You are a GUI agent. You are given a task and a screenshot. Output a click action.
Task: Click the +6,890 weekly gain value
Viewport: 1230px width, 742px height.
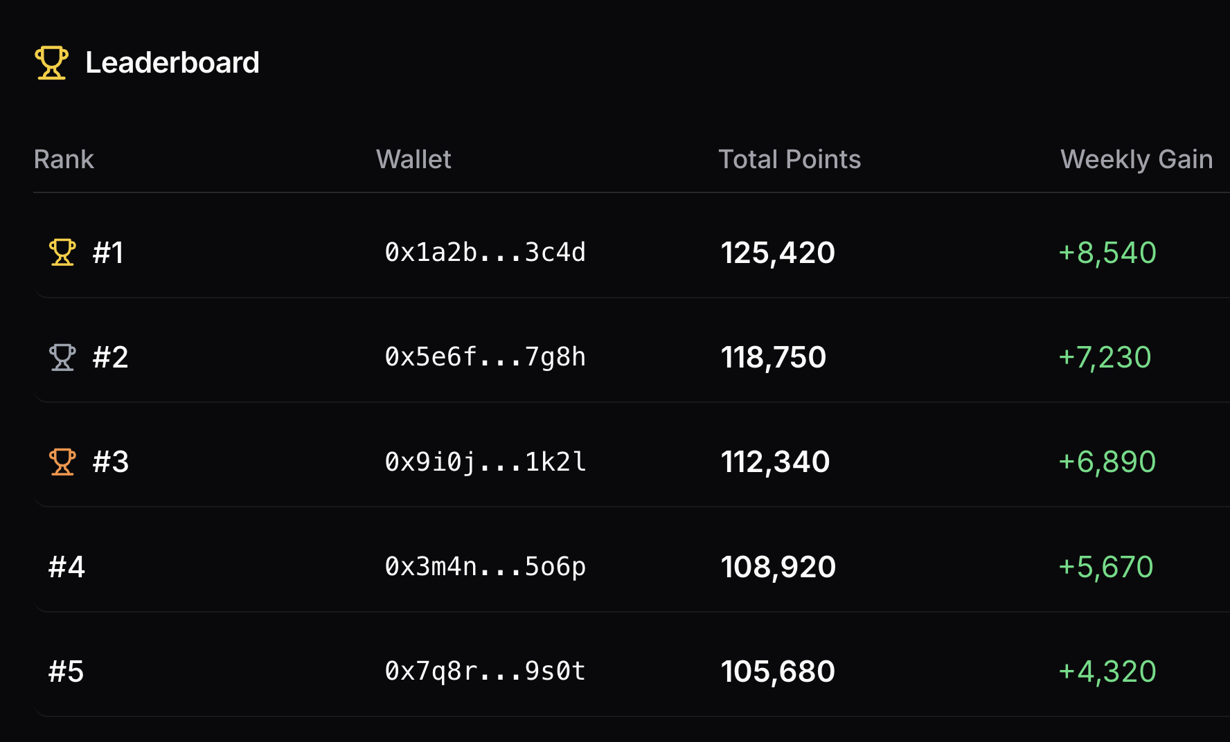(1107, 462)
